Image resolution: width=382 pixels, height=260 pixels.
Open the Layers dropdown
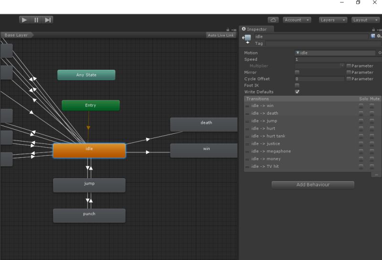coord(333,20)
